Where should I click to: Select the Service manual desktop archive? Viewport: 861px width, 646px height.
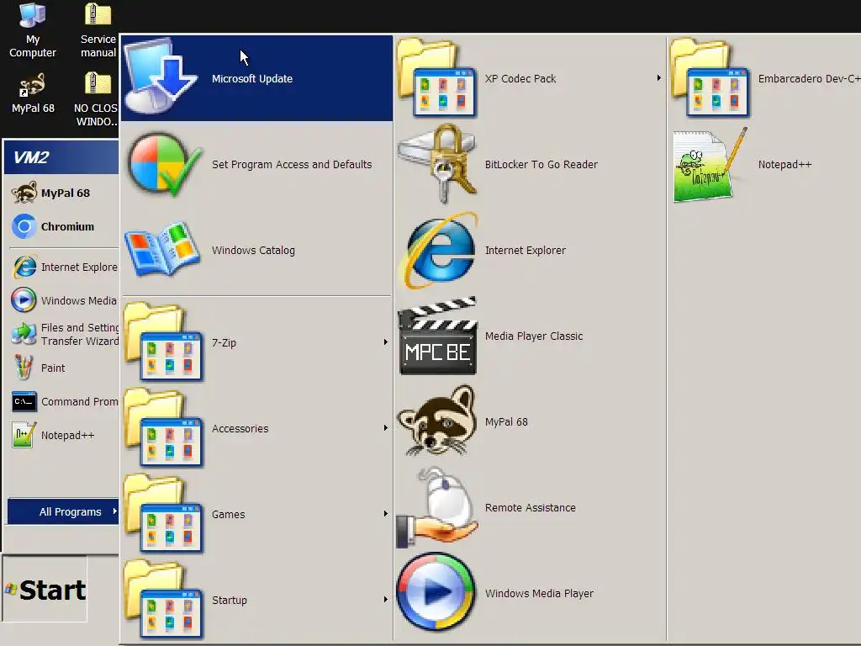[98, 14]
